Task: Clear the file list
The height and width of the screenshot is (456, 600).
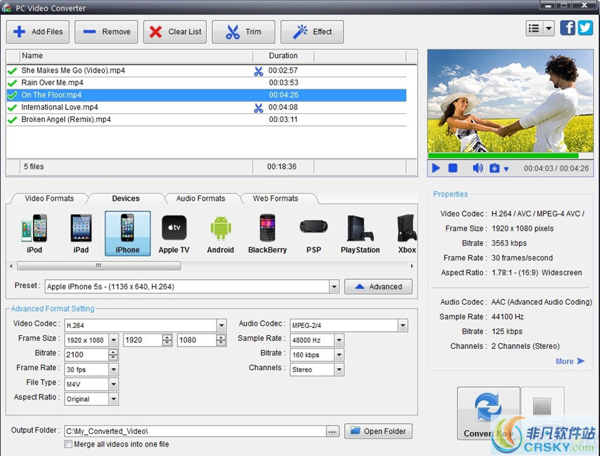Action: pyautogui.click(x=175, y=32)
